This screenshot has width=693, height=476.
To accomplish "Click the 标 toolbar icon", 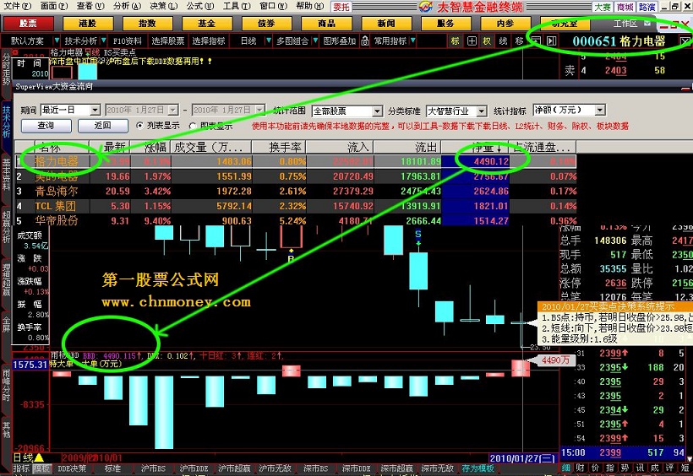I will pyautogui.click(x=456, y=41).
